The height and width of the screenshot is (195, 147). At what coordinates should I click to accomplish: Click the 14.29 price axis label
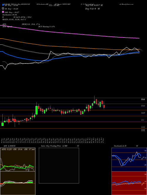(x=143, y=113)
